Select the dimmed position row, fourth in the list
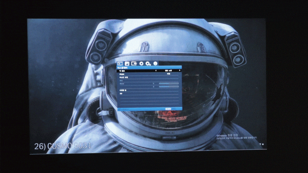The height and width of the screenshot is (173, 308). pyautogui.click(x=149, y=81)
